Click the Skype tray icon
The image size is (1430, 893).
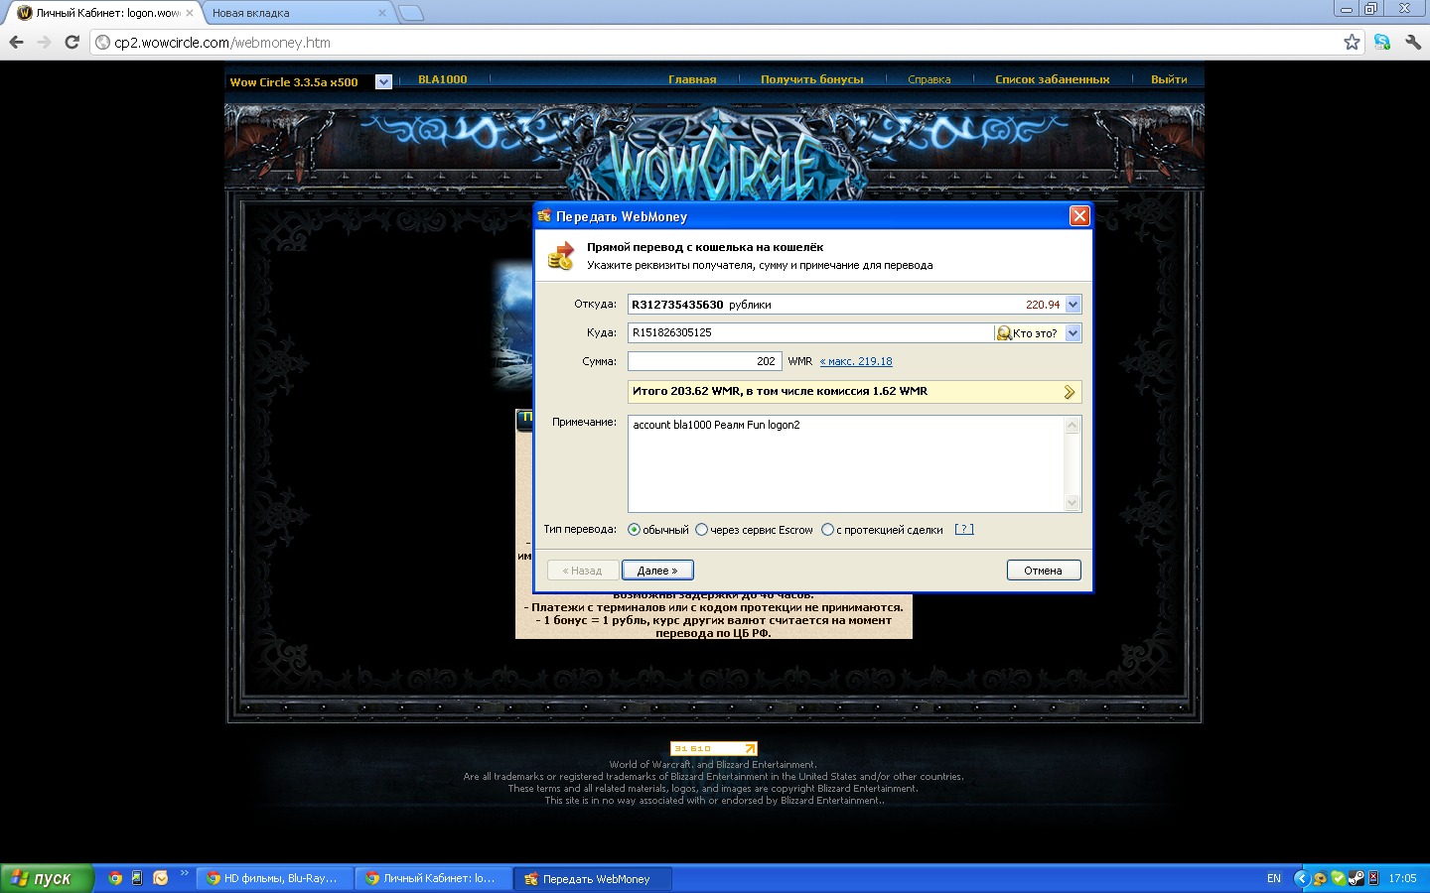click(x=1338, y=878)
